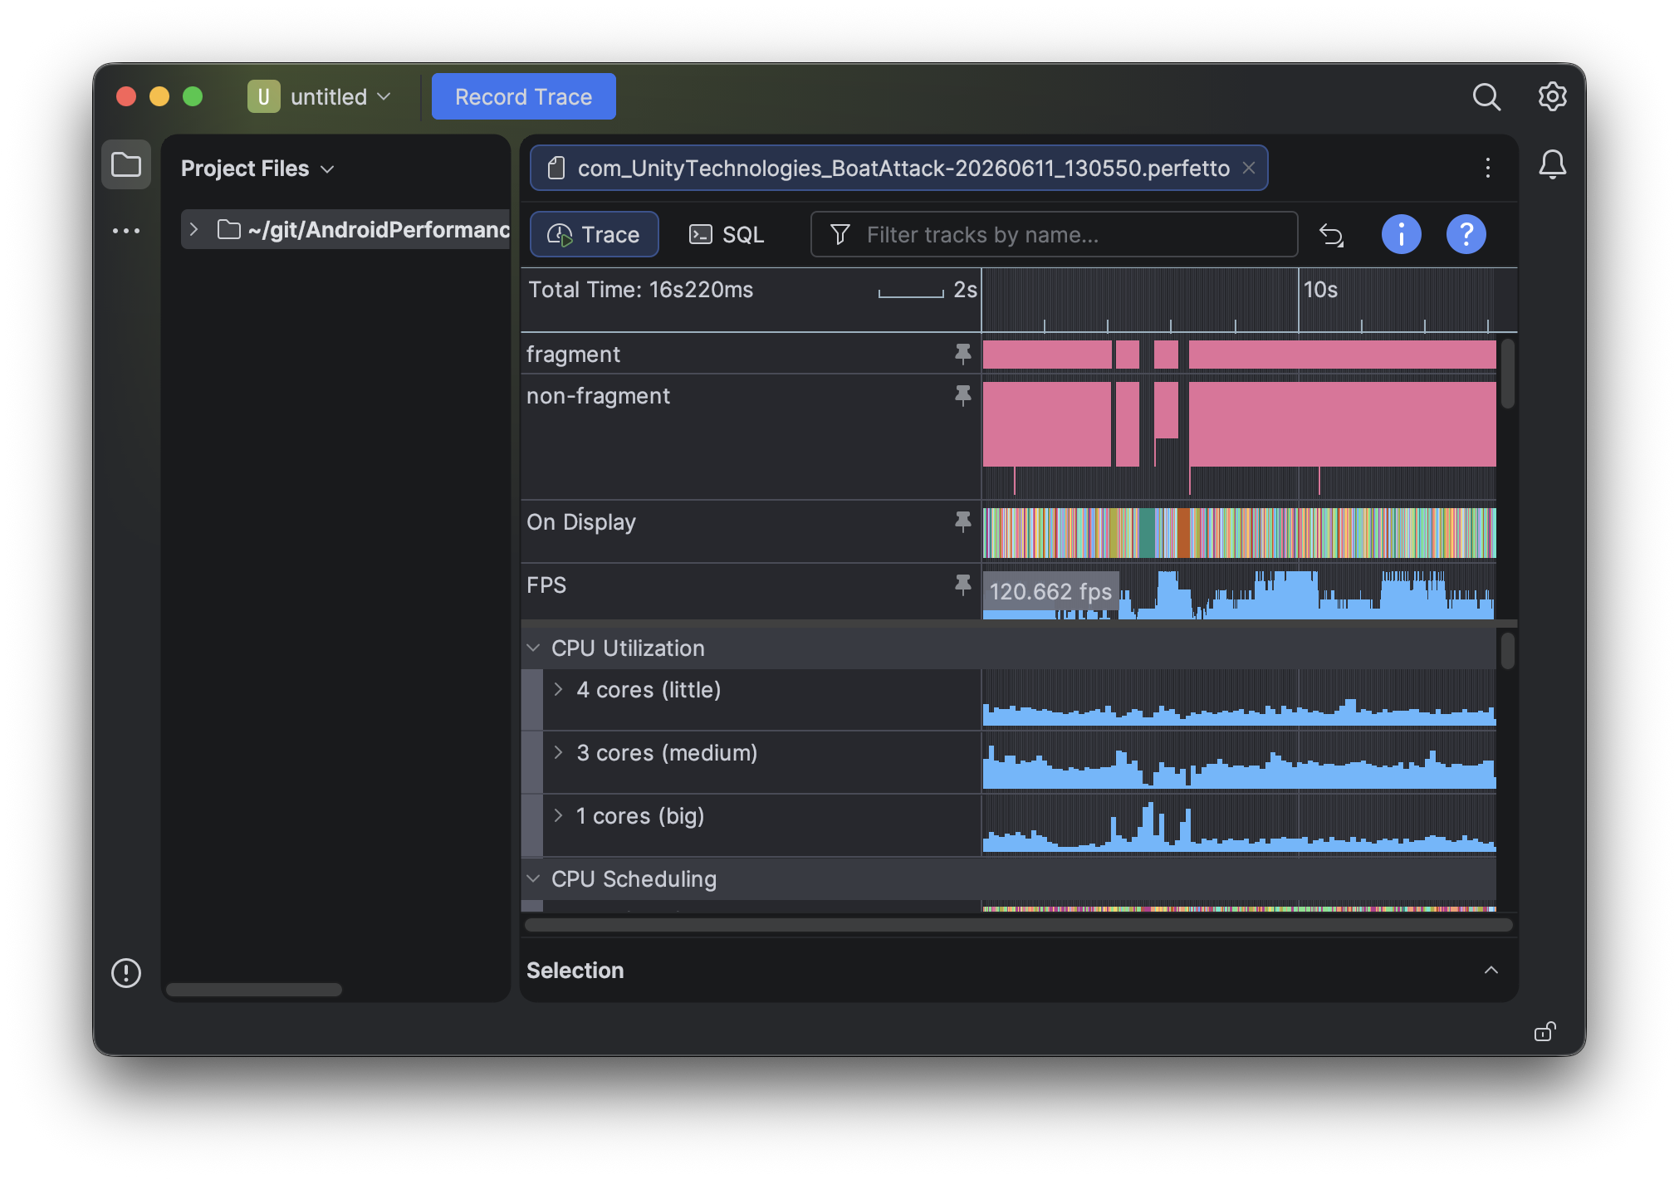Unpin the non-fragment track
This screenshot has height=1179, width=1679.
point(962,396)
